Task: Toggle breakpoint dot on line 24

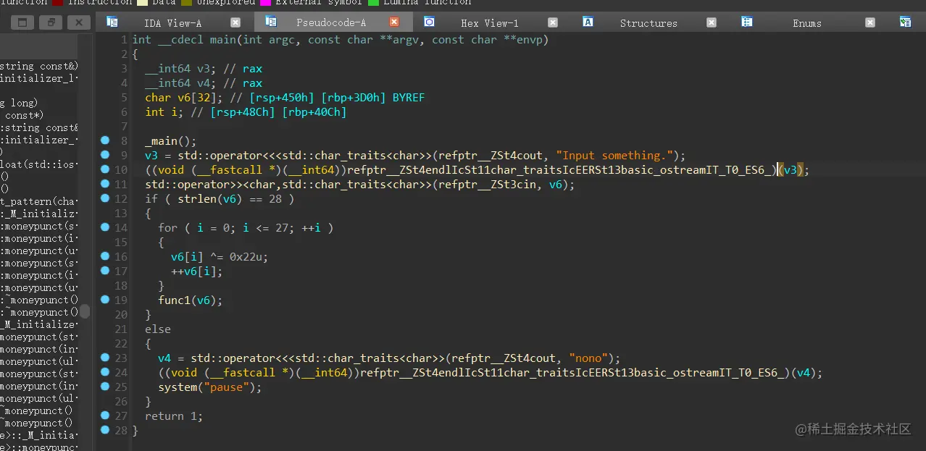Action: tap(105, 372)
